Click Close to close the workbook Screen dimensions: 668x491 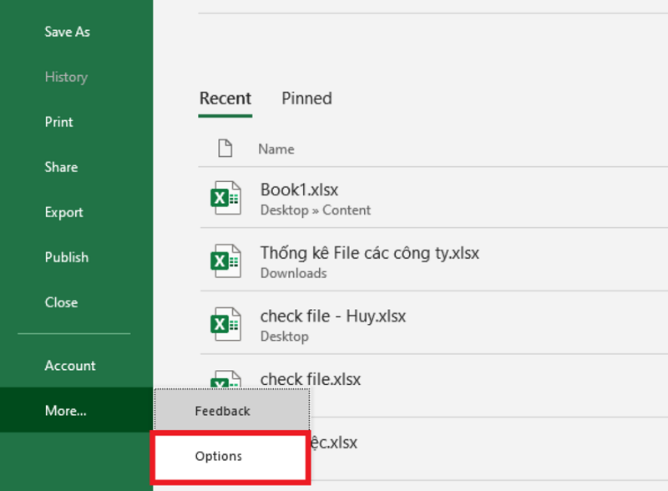[x=61, y=302]
